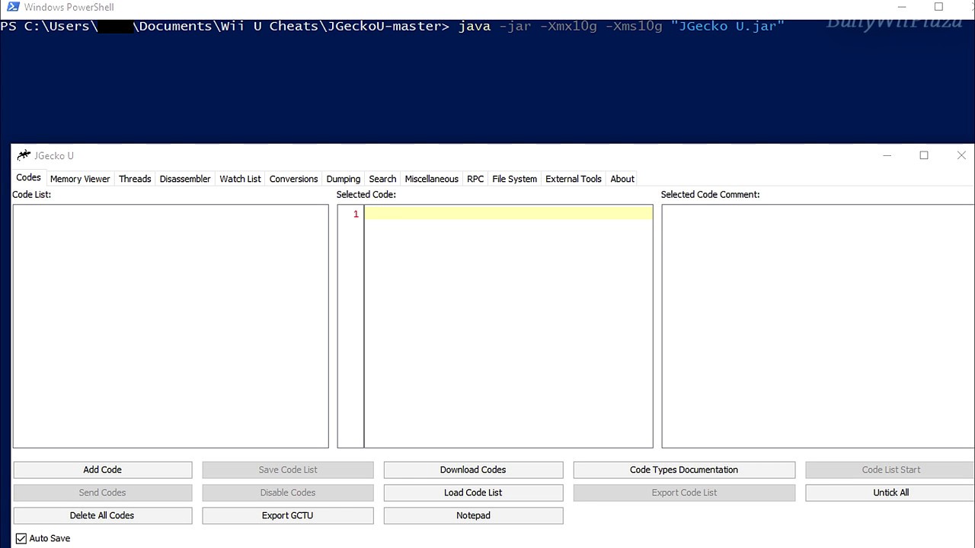Toggle the Auto Save checkbox
Viewport: 975px width, 548px height.
(x=21, y=538)
